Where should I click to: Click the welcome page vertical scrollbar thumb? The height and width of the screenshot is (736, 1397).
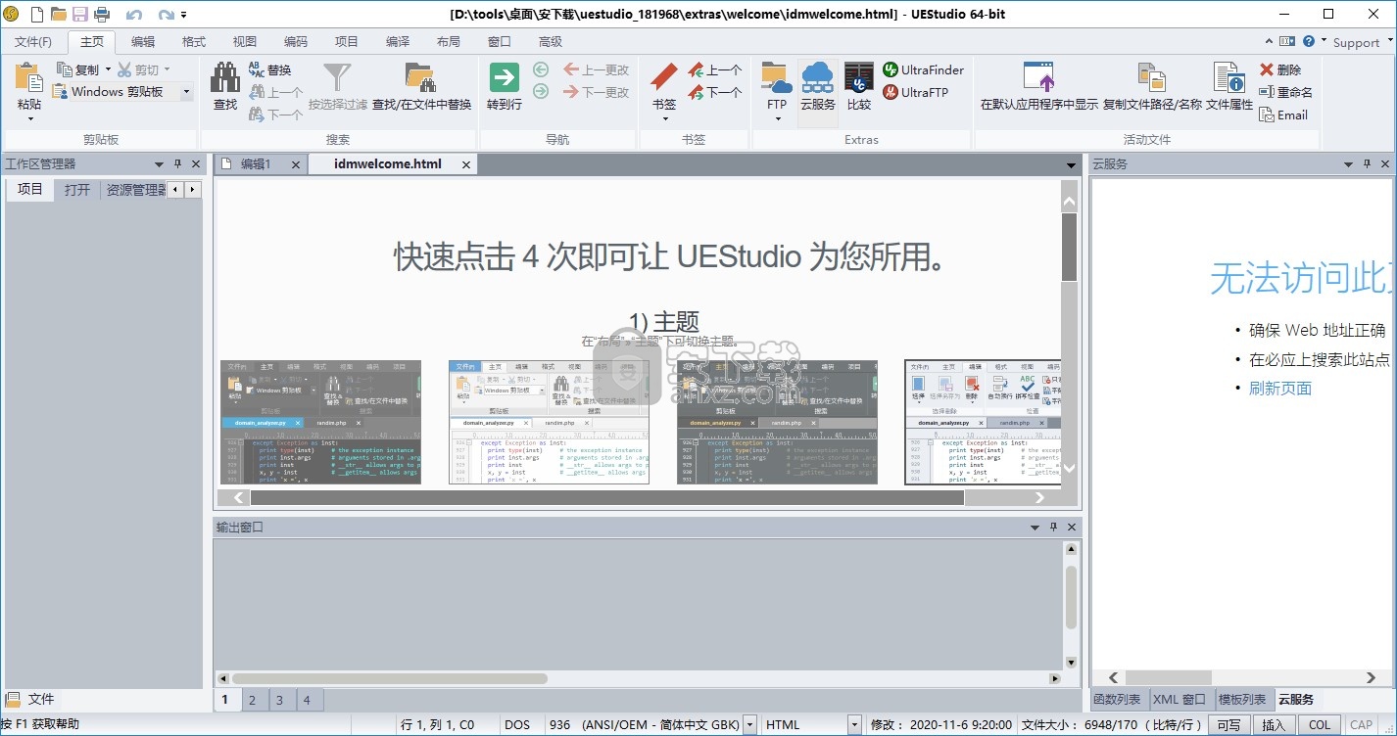(1069, 248)
